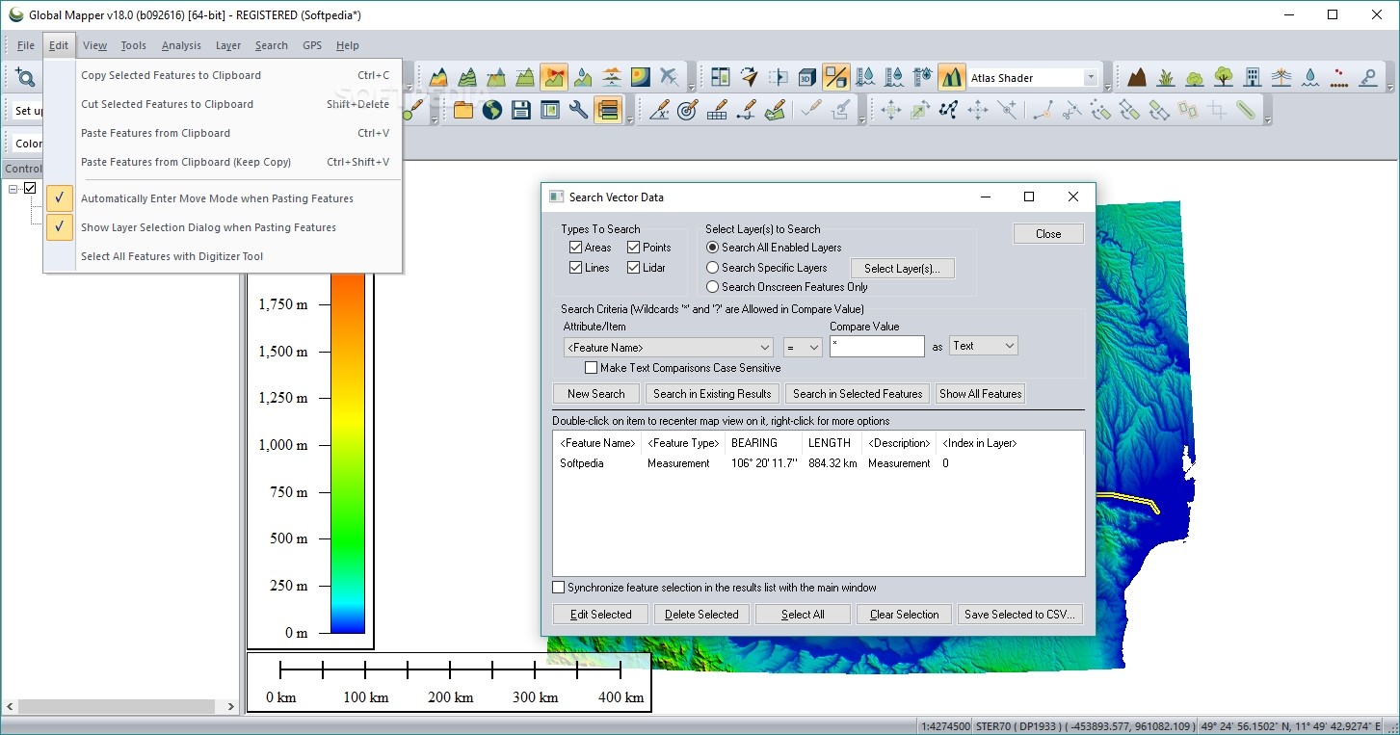The height and width of the screenshot is (735, 1400).
Task: Click the Watershed generation icon
Action: 583,77
